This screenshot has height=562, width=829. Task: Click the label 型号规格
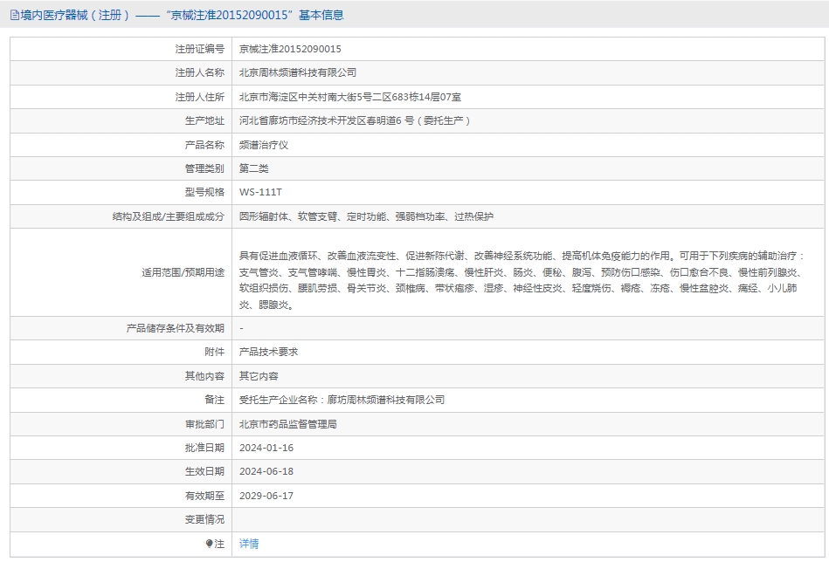click(x=204, y=192)
